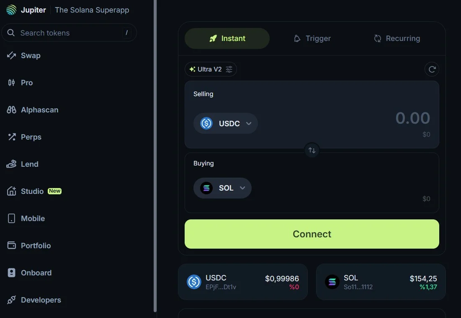
Task: Click the Jupiter logo icon
Action: [11, 10]
